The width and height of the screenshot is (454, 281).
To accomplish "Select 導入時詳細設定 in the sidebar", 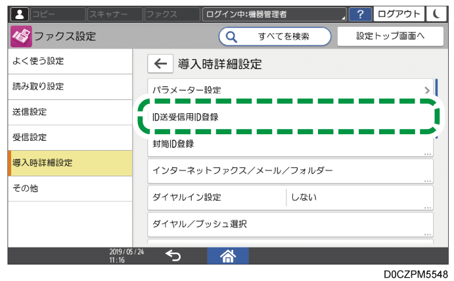I will [70, 163].
